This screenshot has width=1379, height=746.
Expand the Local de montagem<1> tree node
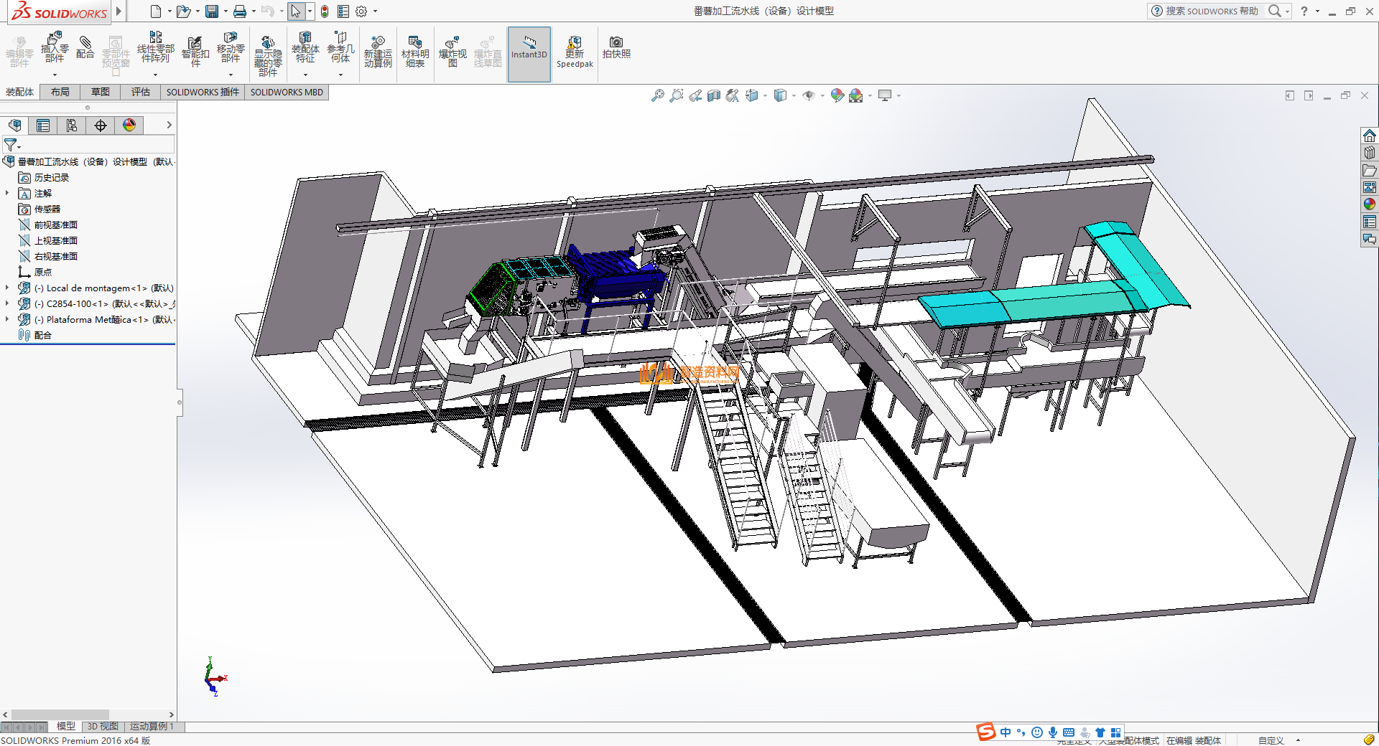7,288
